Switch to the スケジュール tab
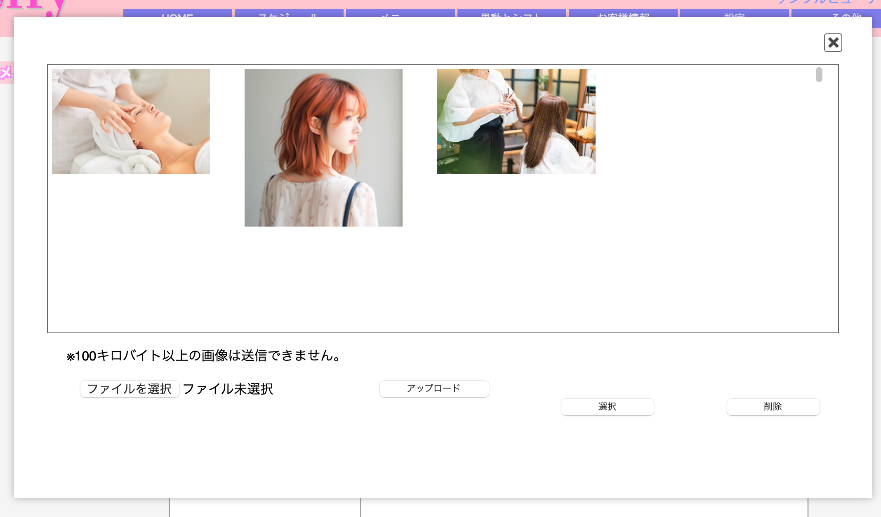Image resolution: width=881 pixels, height=517 pixels. point(289,16)
